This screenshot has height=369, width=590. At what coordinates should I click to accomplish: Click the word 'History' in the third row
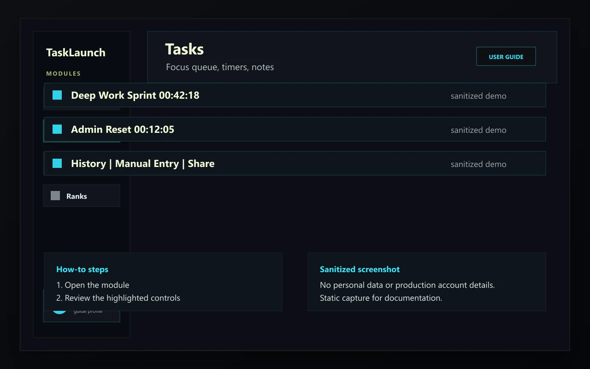(x=88, y=164)
